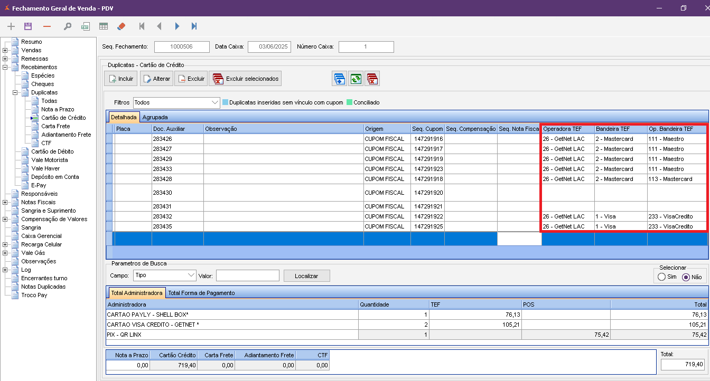Screen dimensions: 710x381
Task: Click the purple save floppy disk icon
Action: pyautogui.click(x=28, y=26)
